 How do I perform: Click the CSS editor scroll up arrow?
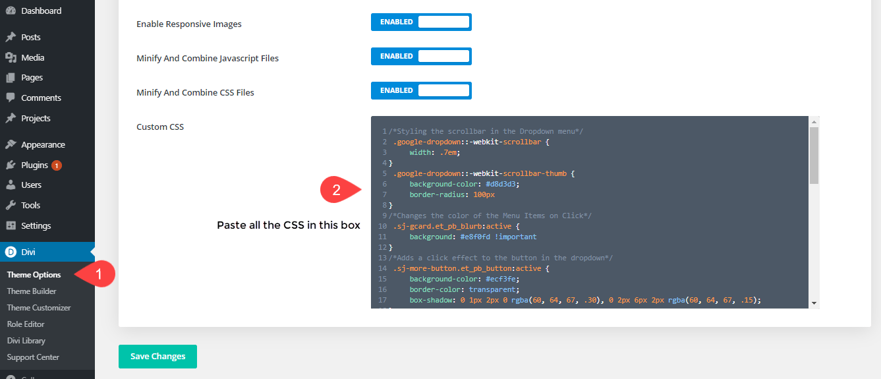[814, 121]
